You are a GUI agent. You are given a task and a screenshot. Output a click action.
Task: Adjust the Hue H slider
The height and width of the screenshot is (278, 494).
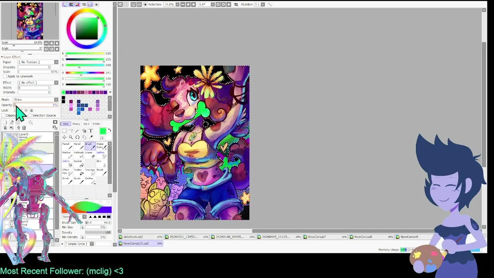pyautogui.click(x=85, y=73)
